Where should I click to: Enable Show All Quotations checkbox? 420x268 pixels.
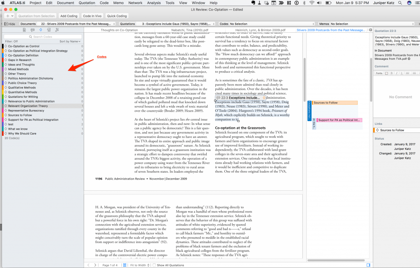(154, 265)
